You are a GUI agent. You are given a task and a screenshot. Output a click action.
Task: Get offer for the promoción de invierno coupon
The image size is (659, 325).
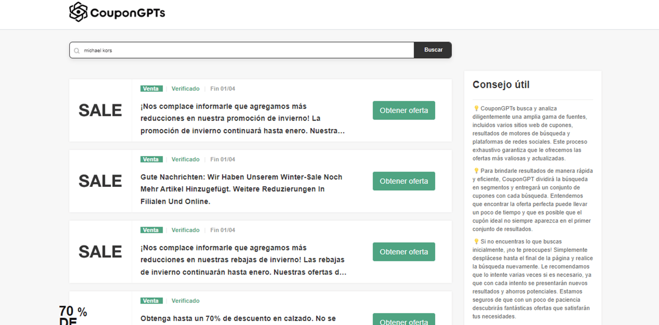pyautogui.click(x=404, y=110)
